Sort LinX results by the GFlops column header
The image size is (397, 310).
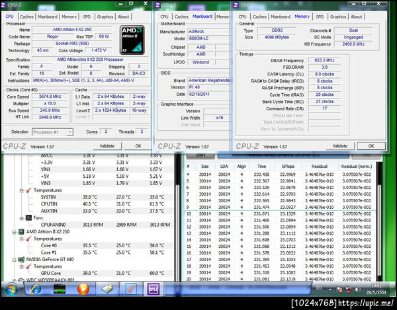click(x=288, y=167)
